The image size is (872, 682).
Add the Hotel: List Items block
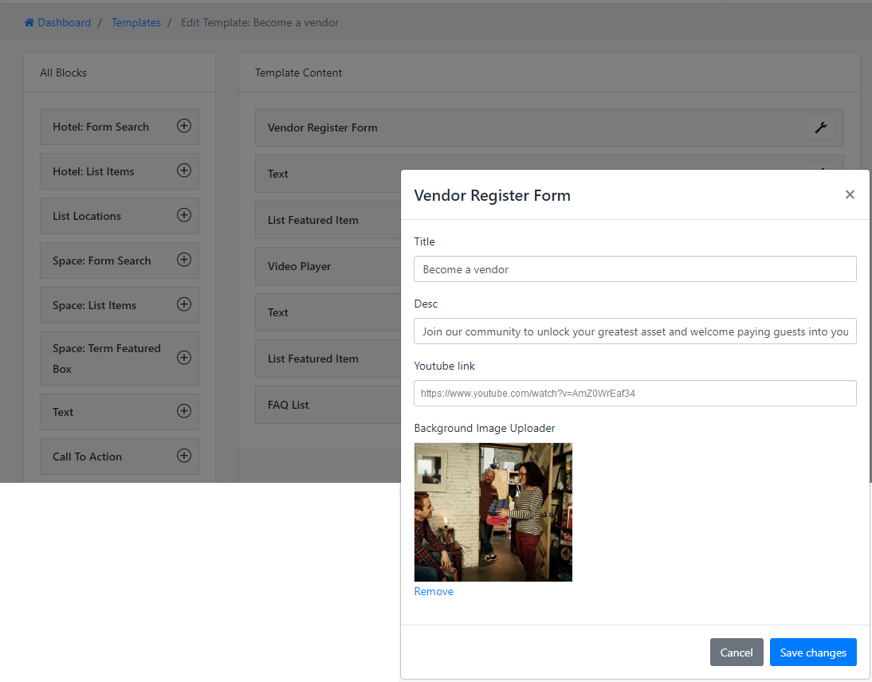point(183,170)
